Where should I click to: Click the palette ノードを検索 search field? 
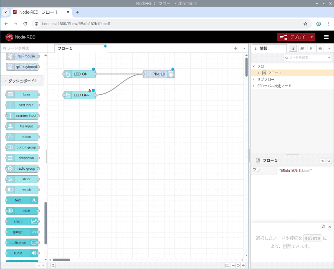coord(24,48)
